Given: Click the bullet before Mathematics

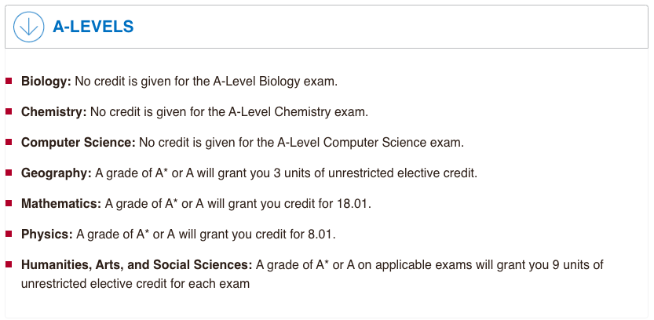Looking at the screenshot, I should pyautogui.click(x=9, y=203).
